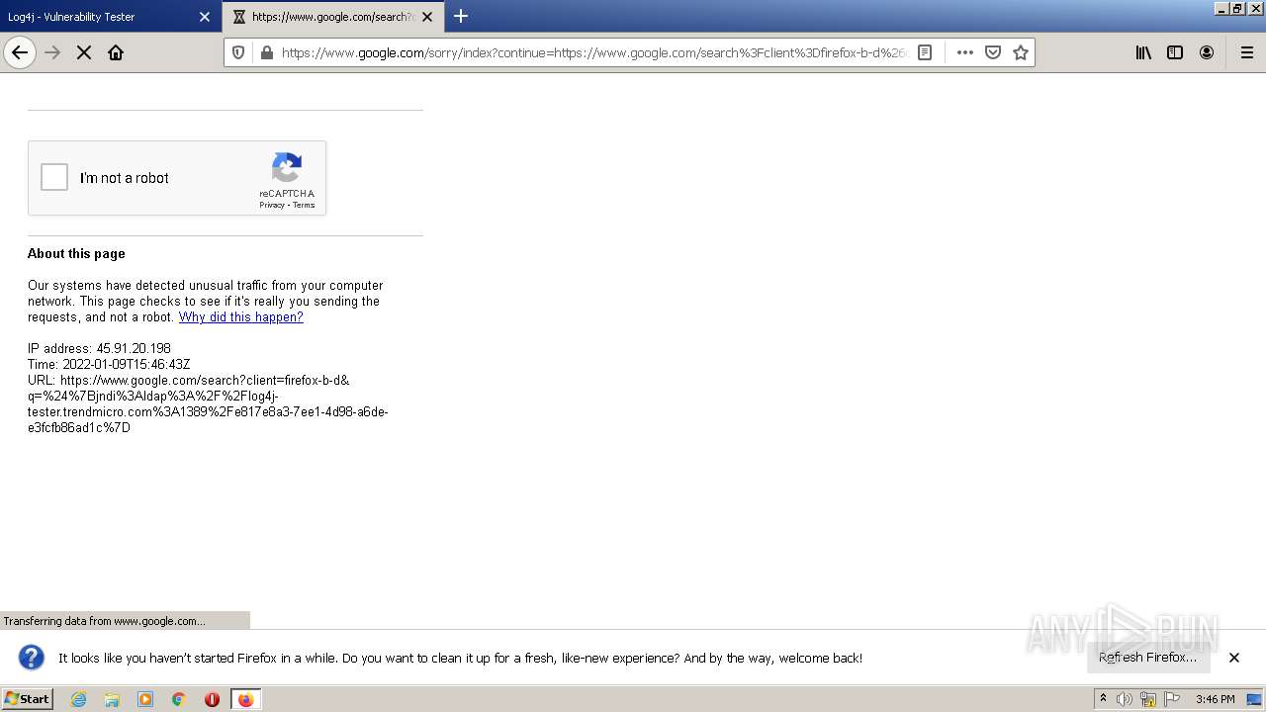Click the forward navigation arrow
Image resolution: width=1266 pixels, height=712 pixels.
coord(53,52)
